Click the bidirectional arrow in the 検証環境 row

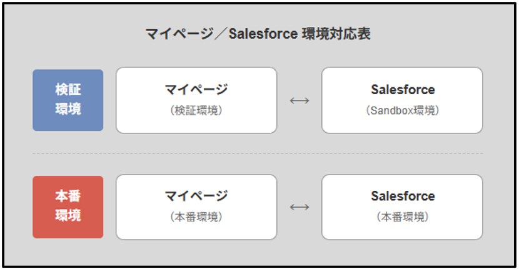(x=300, y=100)
